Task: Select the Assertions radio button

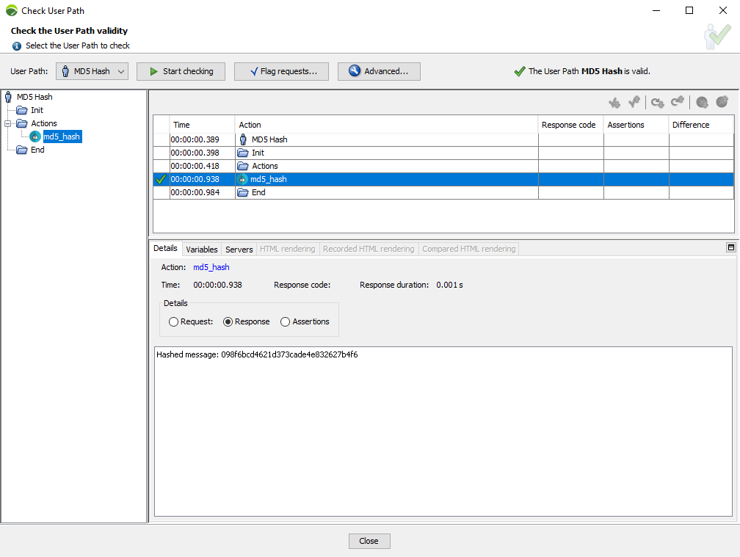Action: (x=286, y=321)
